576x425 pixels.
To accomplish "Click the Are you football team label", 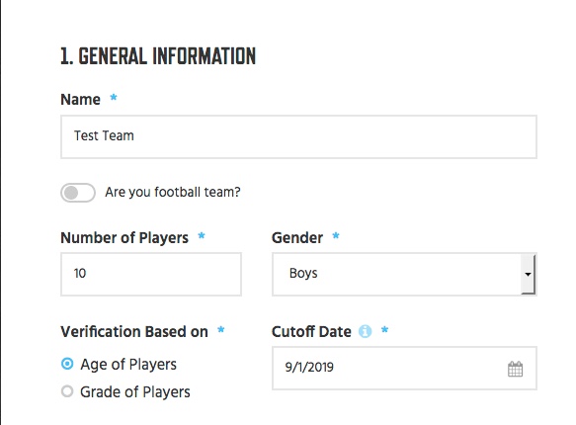I will click(x=173, y=192).
